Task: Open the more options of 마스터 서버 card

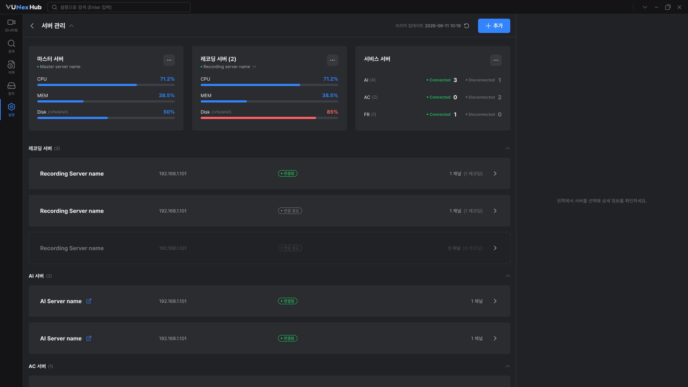Action: 169,60
